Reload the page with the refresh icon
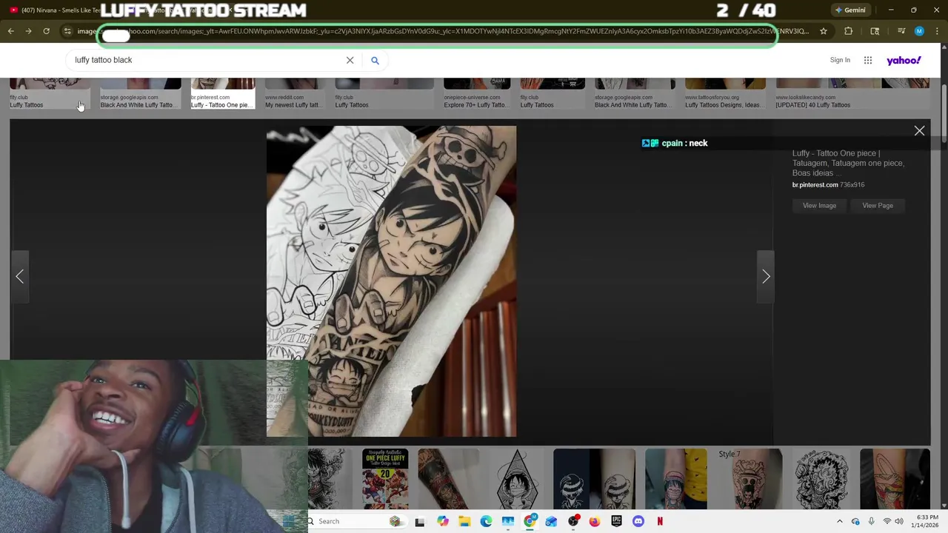The image size is (948, 533). pyautogui.click(x=46, y=31)
